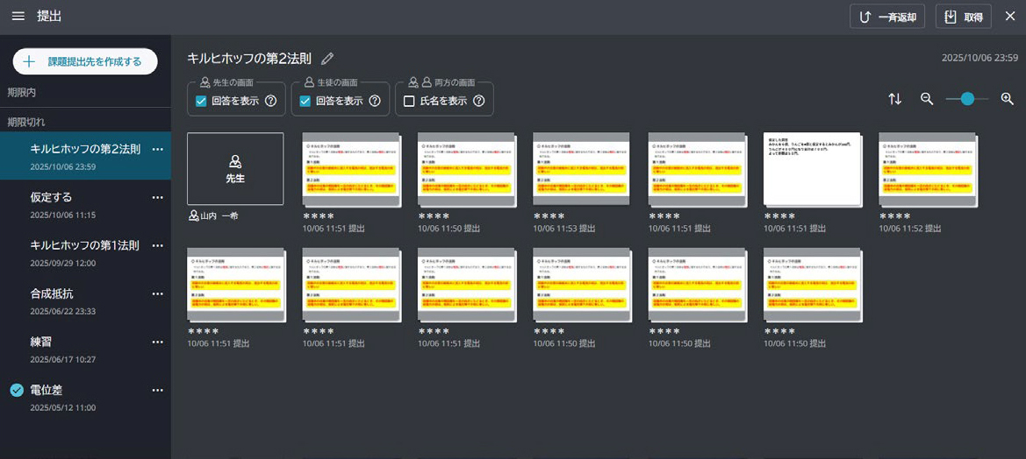Open the mostly blank white submission thumbnail
This screenshot has height=459, width=1026.
pos(813,170)
